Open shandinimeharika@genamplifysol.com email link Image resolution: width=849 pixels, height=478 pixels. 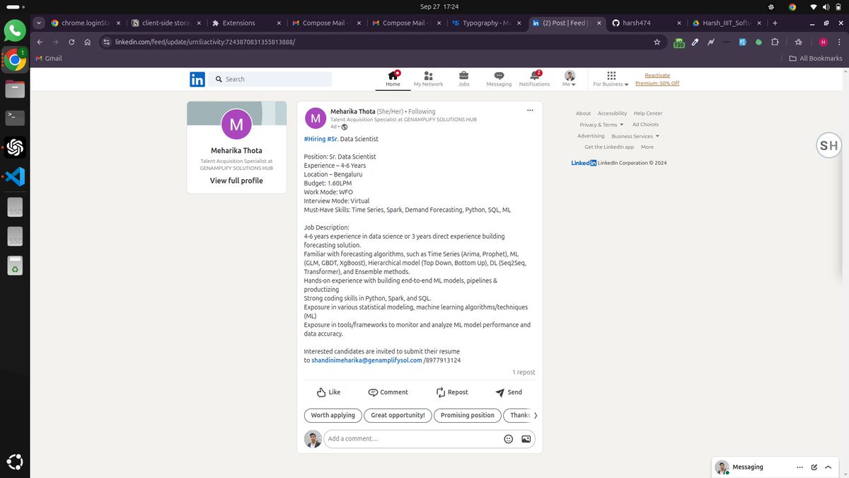[x=366, y=360]
